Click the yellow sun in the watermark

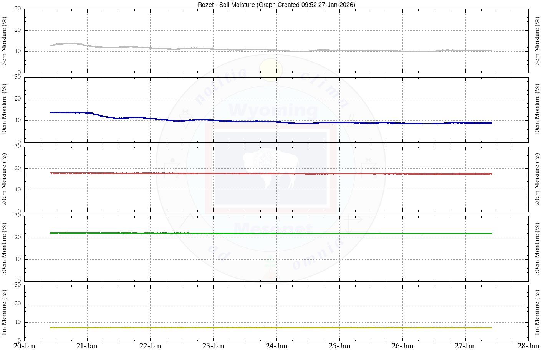(x=270, y=70)
